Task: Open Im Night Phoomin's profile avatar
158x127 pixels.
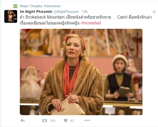Action: (11, 16)
